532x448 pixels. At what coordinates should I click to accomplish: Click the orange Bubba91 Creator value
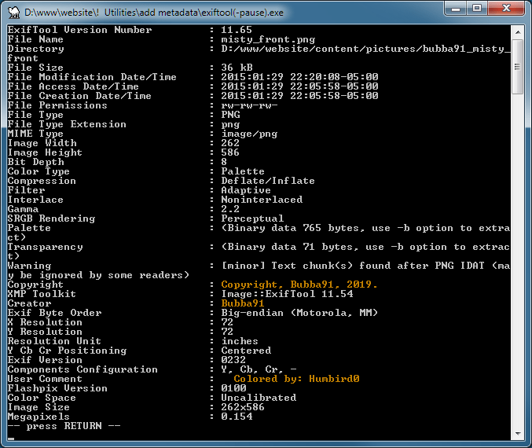(243, 303)
